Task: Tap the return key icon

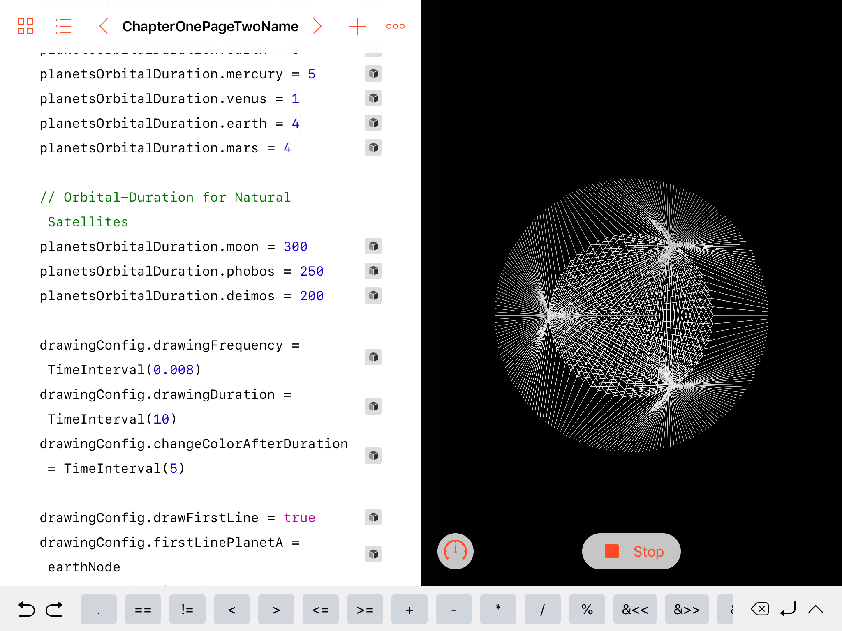Action: [x=788, y=609]
